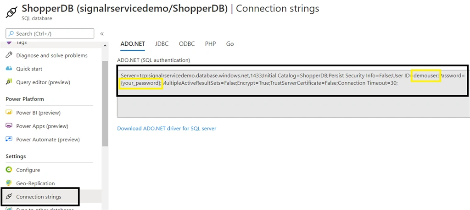470x210 pixels.
Task: Open Power Apps (preview)
Action: click(x=42, y=126)
